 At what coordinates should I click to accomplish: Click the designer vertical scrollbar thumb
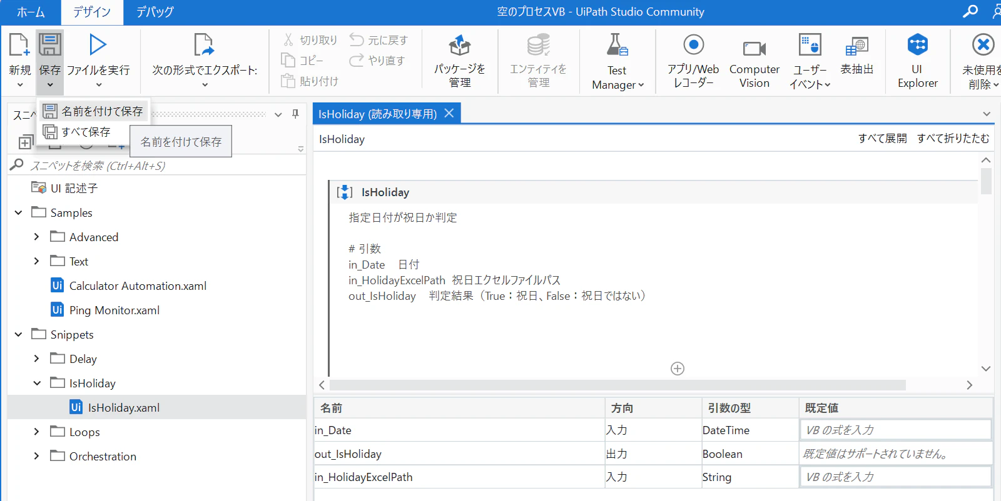pos(986,181)
